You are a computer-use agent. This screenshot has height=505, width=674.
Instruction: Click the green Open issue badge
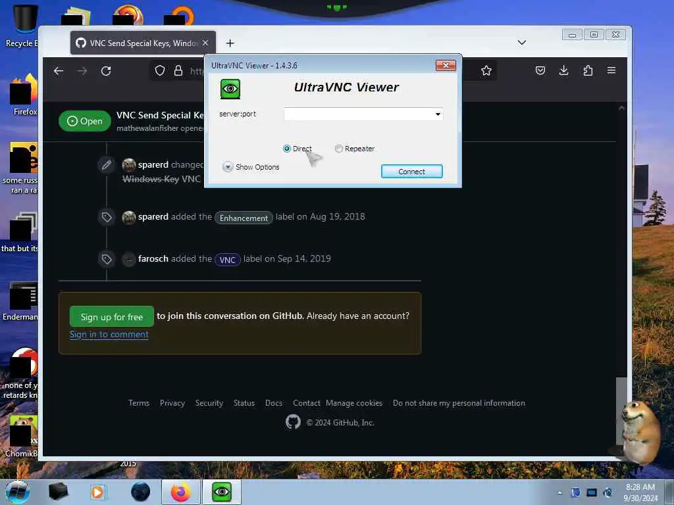[x=85, y=121]
